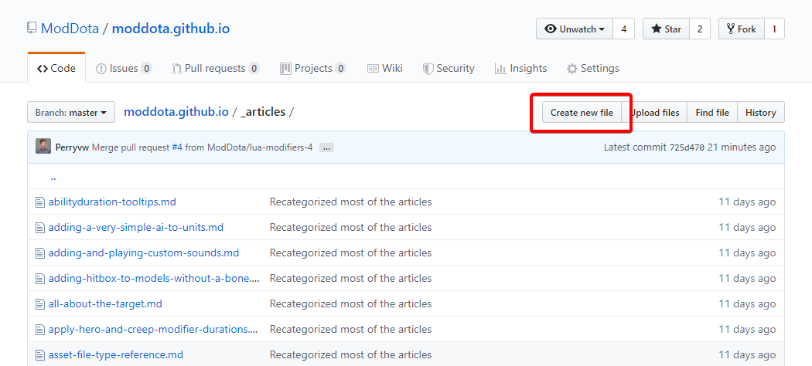Go to moddota.github.io root in breadcrumb
Image resolution: width=812 pixels, height=366 pixels.
176,112
